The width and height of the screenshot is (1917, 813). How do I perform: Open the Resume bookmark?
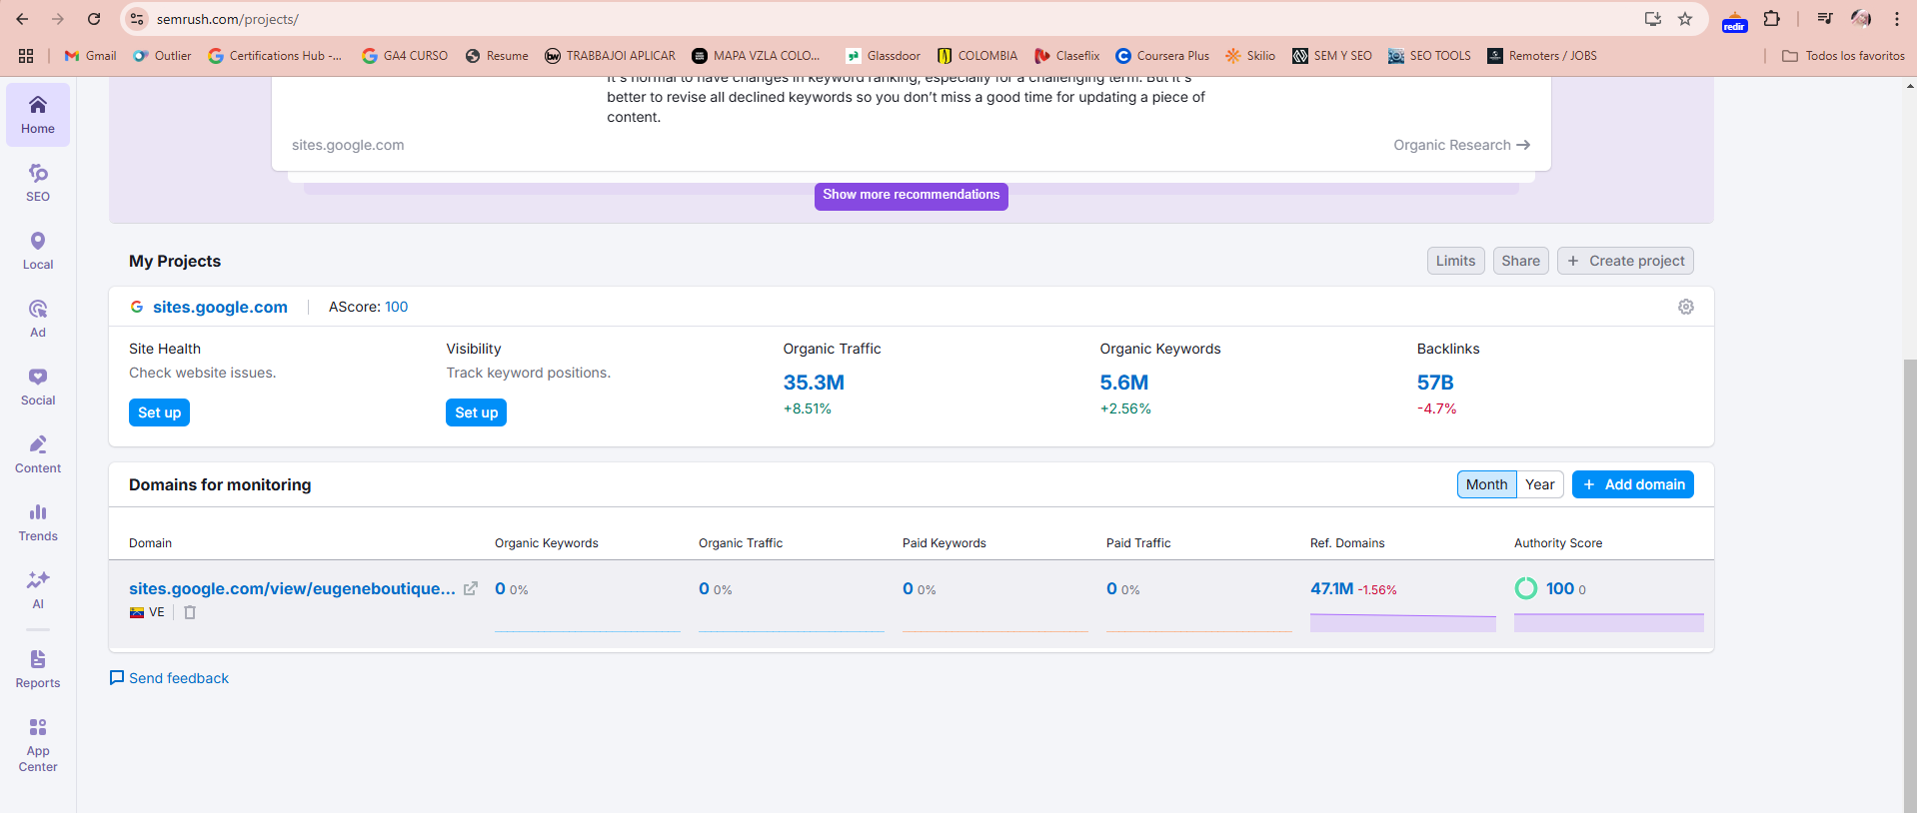coord(497,56)
